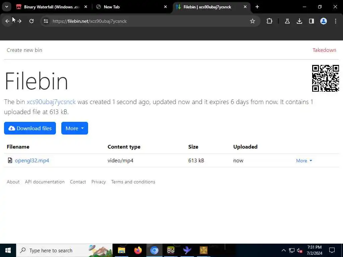Open Chrome Labs flask icon

coord(287,21)
